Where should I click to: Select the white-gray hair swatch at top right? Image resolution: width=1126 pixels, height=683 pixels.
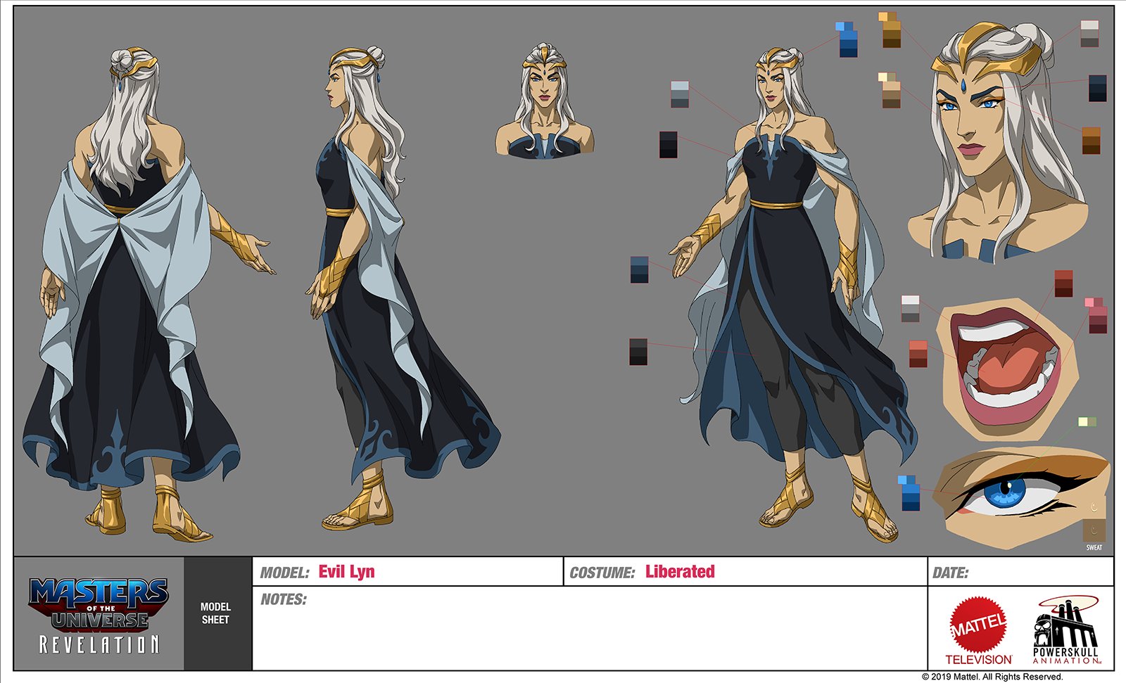coord(1089,34)
